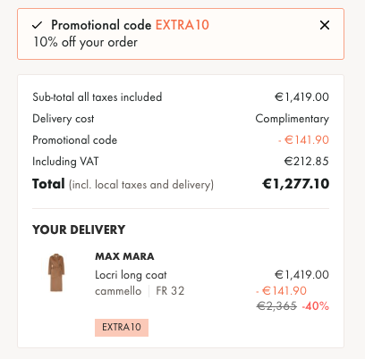Select the Complimentary delivery cost text
This screenshot has height=359, width=365.
(293, 119)
